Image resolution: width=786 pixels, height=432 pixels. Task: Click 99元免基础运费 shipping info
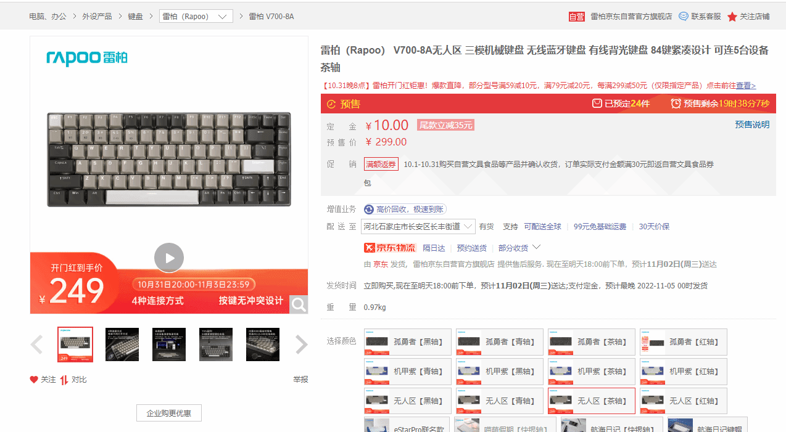click(x=600, y=227)
